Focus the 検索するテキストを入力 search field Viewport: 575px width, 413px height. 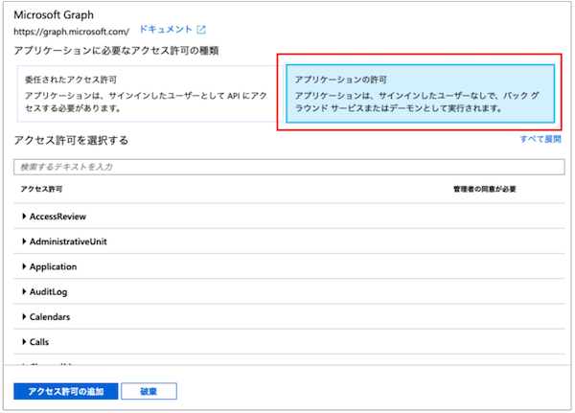tap(289, 167)
